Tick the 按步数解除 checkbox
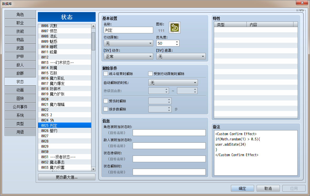The image size is (310, 196). pyautogui.click(x=106, y=109)
